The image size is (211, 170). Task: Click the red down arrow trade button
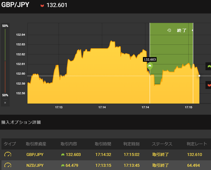point(208,85)
